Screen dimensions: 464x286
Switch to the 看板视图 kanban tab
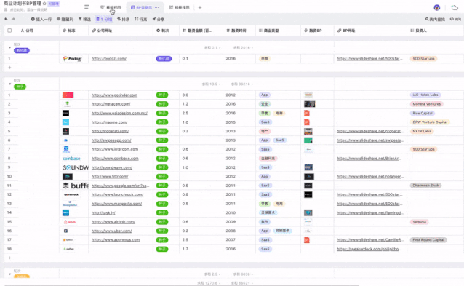[111, 7]
